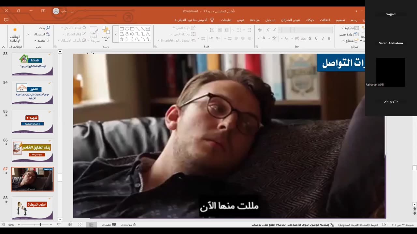Click Clear All Formatting icon
This screenshot has height=234, width=417.
[x=260, y=30]
